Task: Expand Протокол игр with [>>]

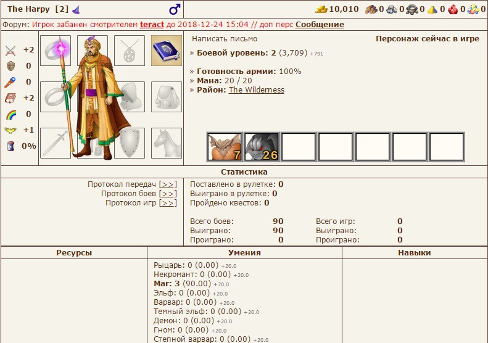Action: coord(168,203)
